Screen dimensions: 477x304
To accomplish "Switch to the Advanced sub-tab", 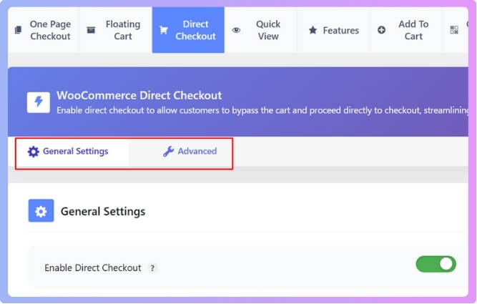I will click(197, 151).
